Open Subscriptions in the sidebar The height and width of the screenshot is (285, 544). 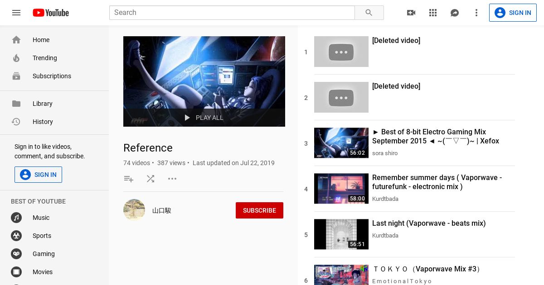pyautogui.click(x=54, y=76)
